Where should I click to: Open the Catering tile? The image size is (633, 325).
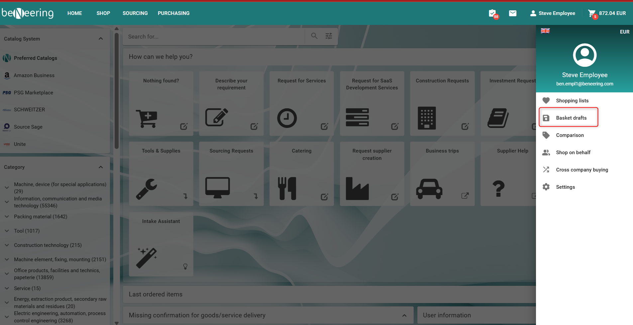pyautogui.click(x=301, y=174)
